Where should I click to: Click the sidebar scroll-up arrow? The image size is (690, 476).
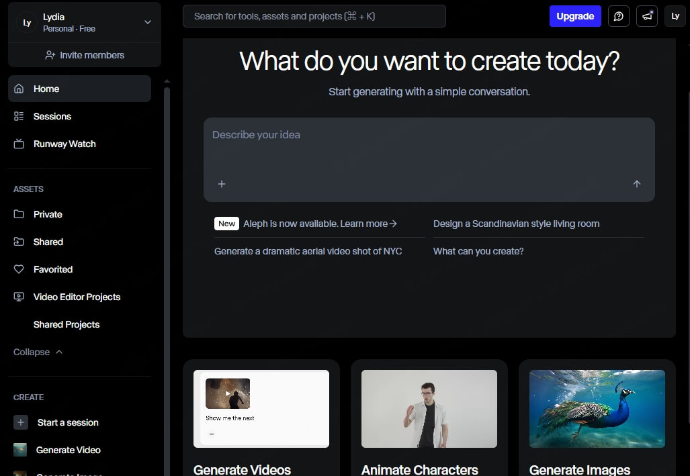coord(167,81)
